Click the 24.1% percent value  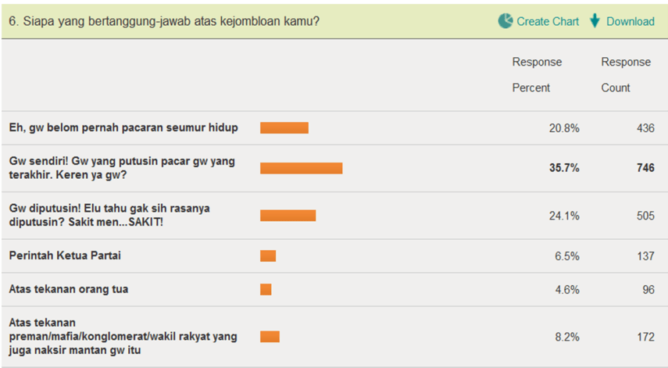(x=564, y=216)
